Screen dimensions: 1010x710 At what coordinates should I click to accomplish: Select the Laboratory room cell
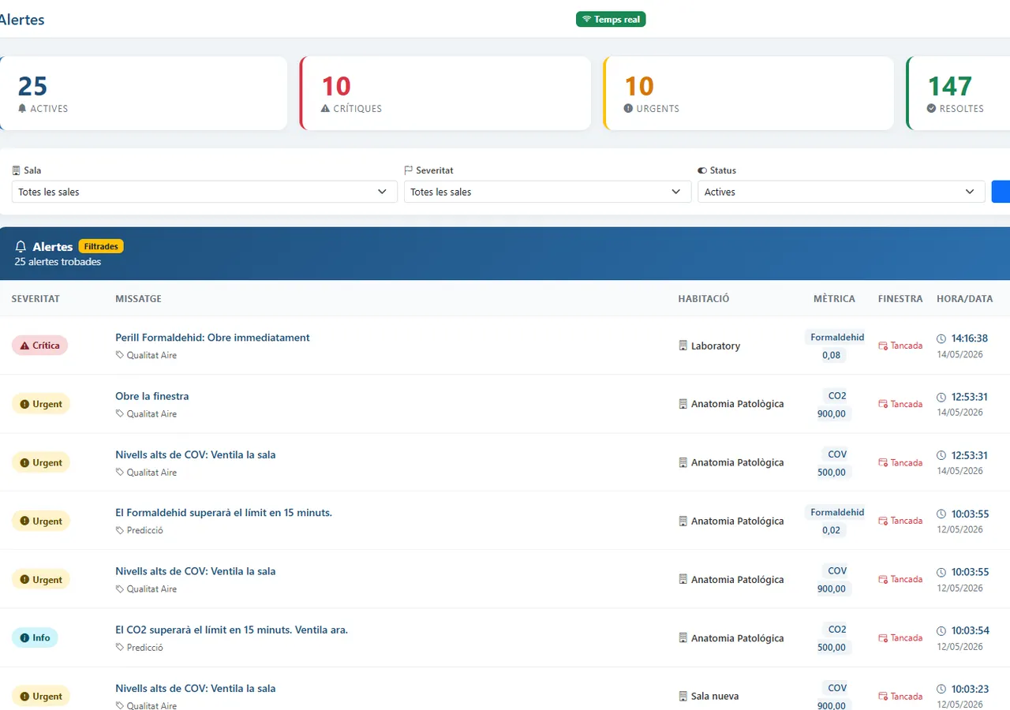(709, 346)
